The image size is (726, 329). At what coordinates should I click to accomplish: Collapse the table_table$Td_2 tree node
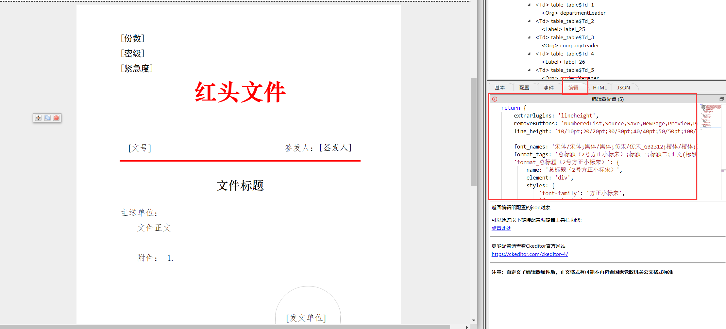(x=529, y=21)
